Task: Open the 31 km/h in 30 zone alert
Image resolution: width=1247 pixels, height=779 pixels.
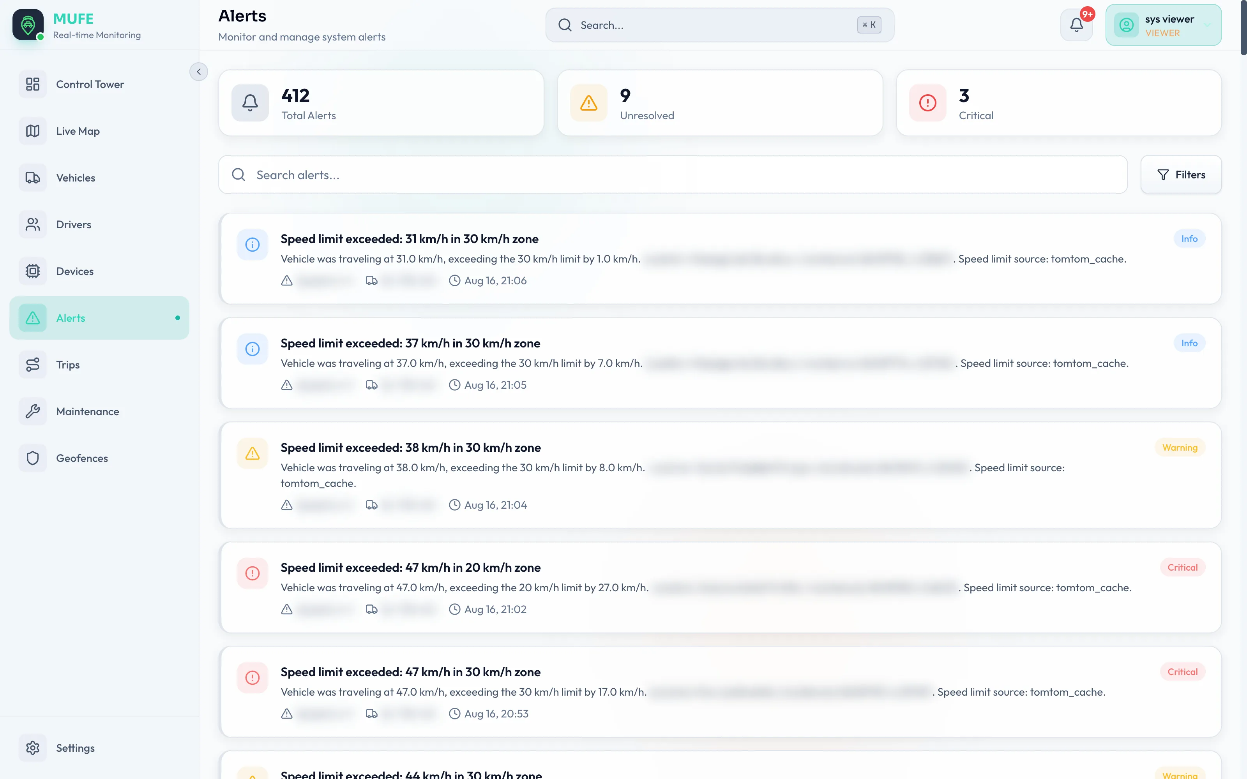Action: click(x=720, y=259)
